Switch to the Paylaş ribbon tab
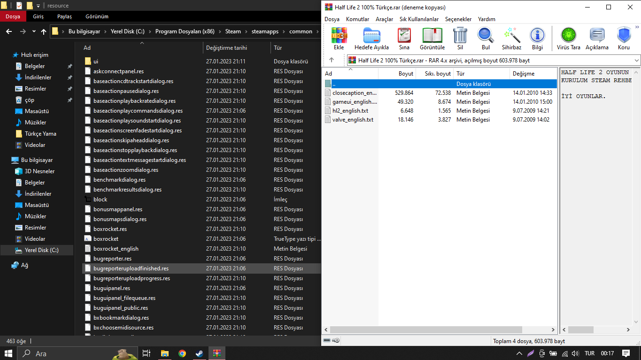 tap(64, 16)
